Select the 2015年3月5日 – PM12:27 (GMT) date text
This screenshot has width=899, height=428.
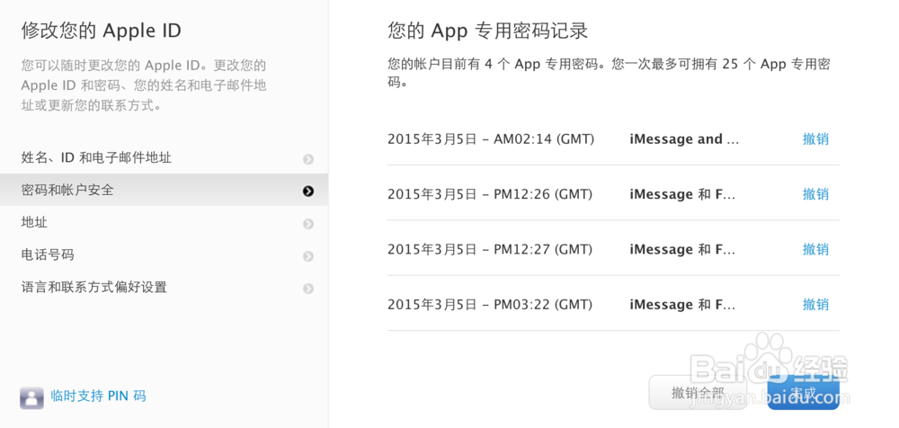pos(490,250)
